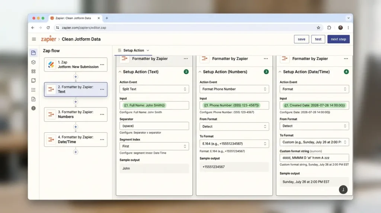This screenshot has height=213, width=381.
Task: Open the From Format Detect dropdown in Numbers panel
Action: coord(234,127)
